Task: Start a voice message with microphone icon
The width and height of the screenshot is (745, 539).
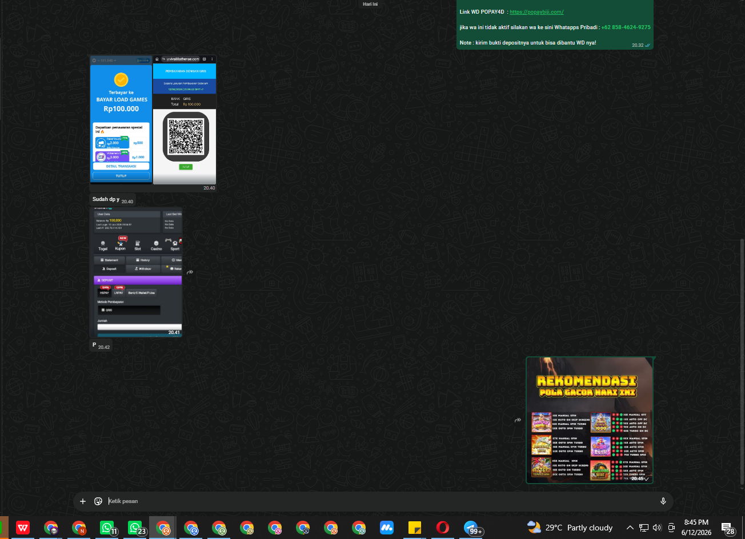Action: (x=663, y=501)
